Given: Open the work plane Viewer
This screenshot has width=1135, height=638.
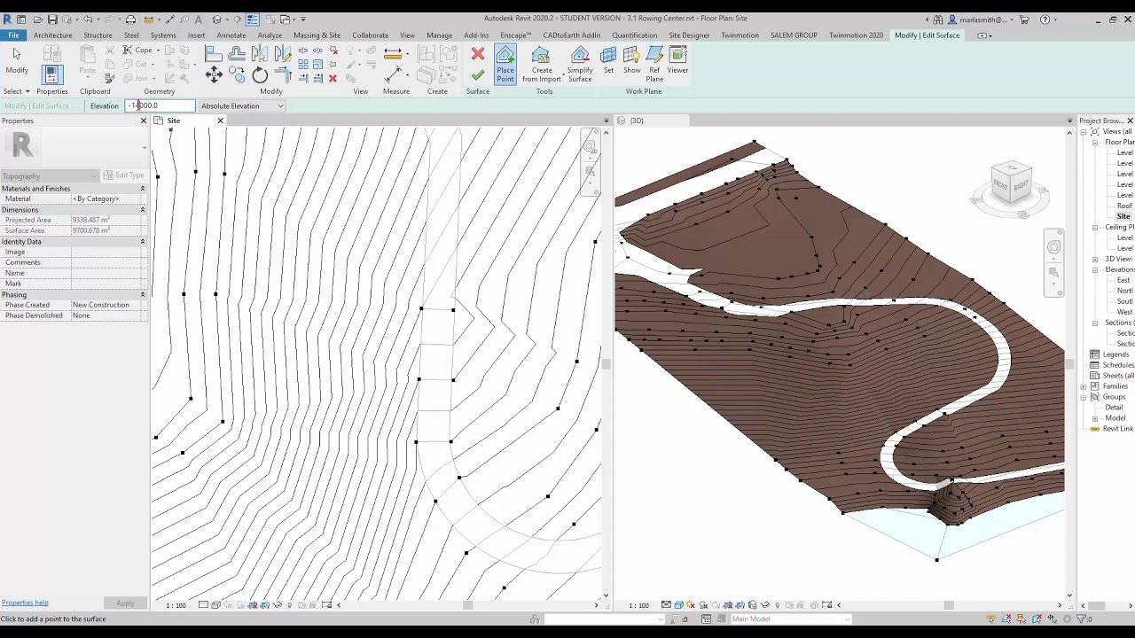Looking at the screenshot, I should pos(677,60).
